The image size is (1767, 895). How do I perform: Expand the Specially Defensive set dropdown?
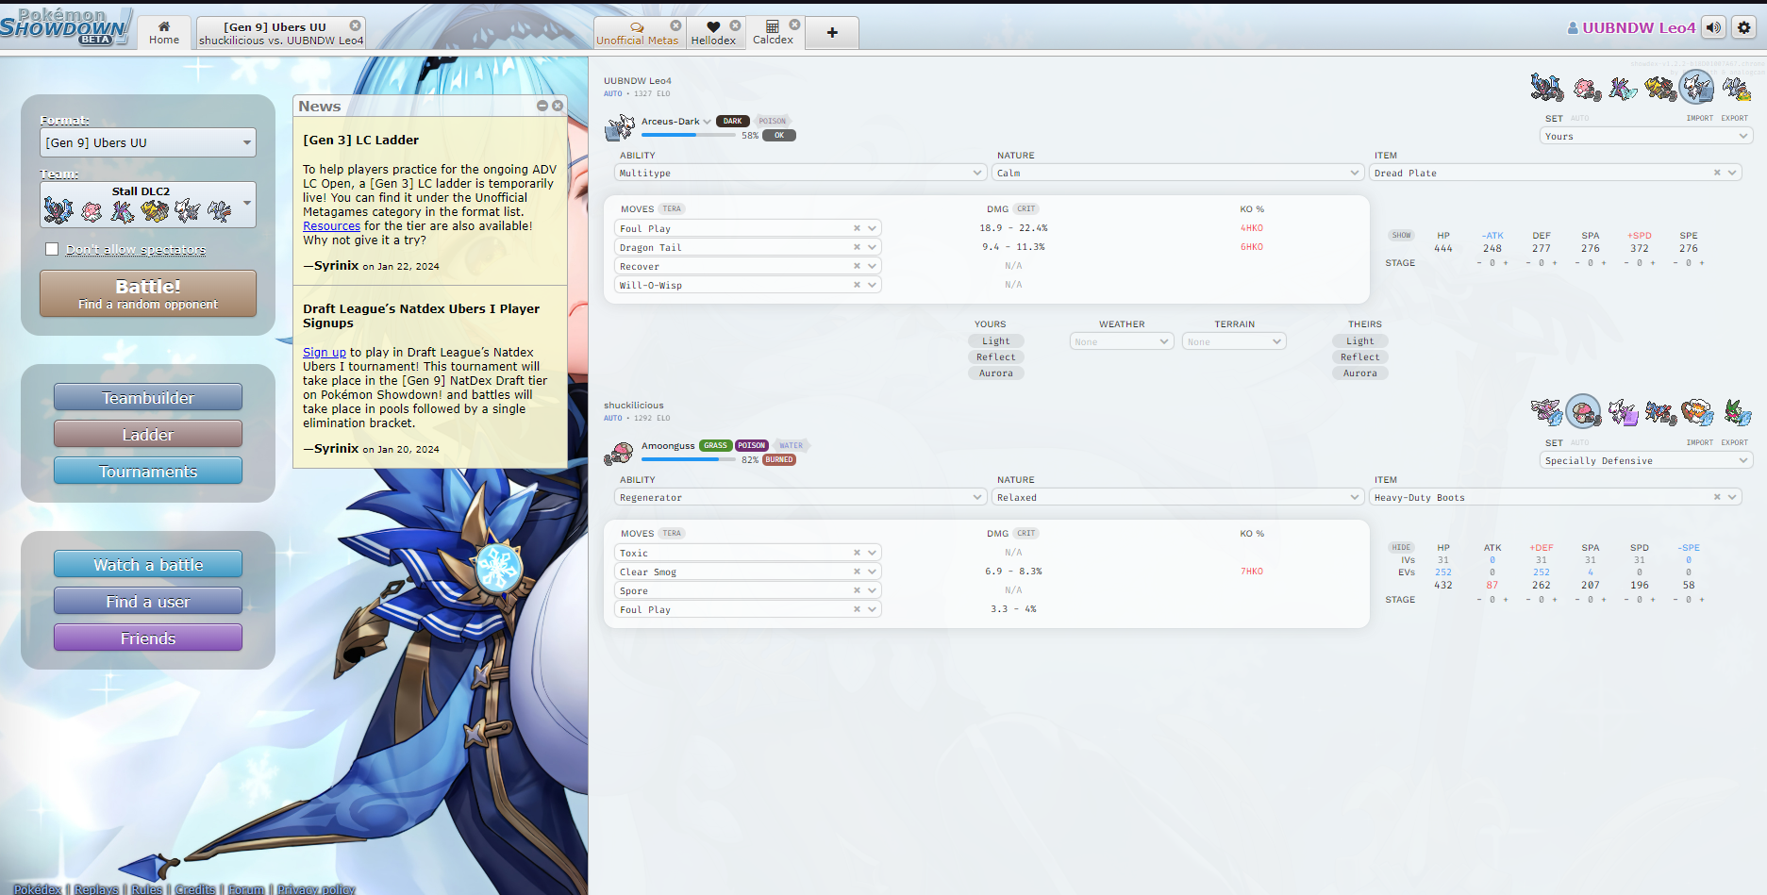tap(1646, 460)
